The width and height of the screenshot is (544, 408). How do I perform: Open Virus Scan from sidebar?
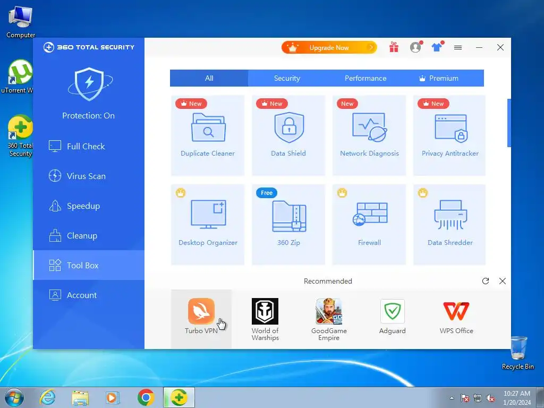[x=89, y=176]
